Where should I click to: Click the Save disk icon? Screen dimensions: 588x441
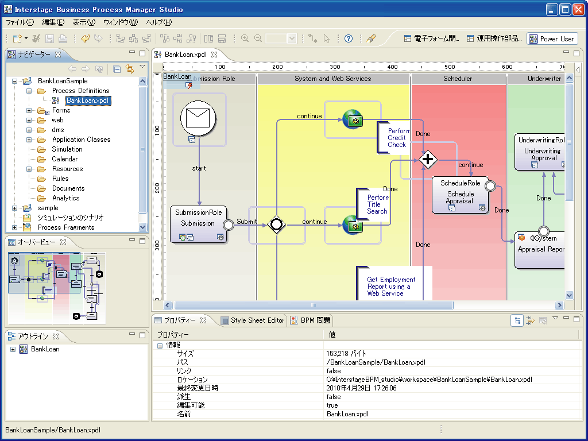click(49, 38)
